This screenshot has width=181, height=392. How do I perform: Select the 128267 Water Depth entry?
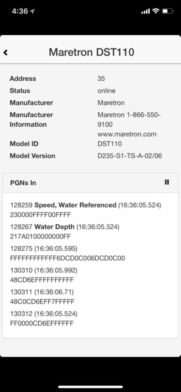click(x=65, y=232)
